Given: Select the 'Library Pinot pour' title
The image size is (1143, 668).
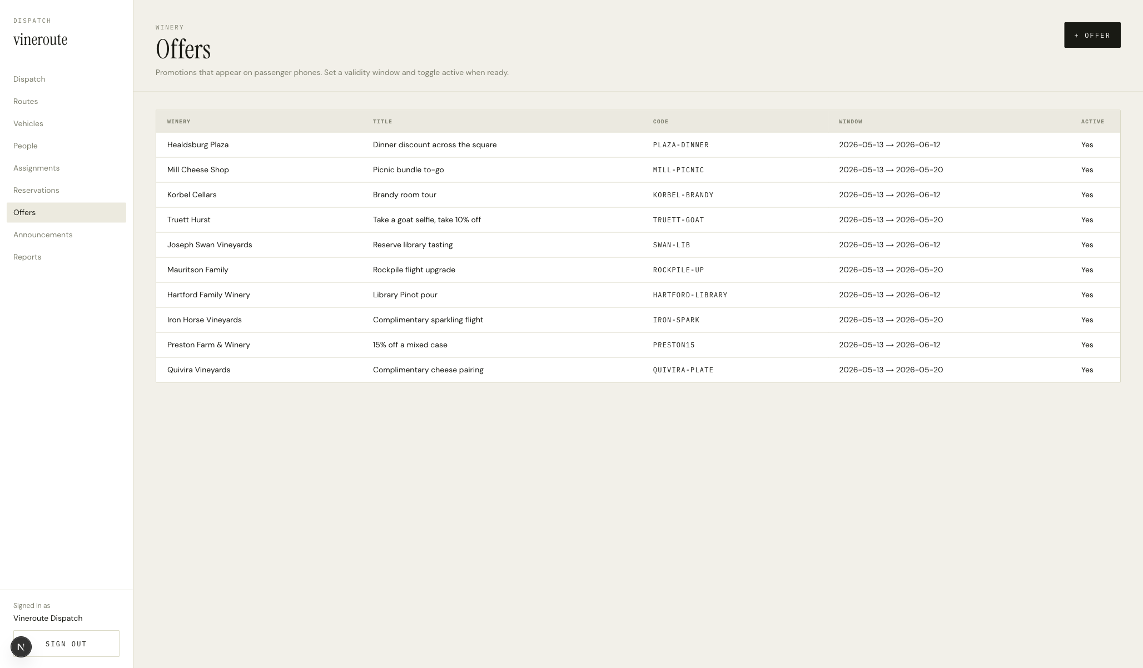Looking at the screenshot, I should (405, 295).
